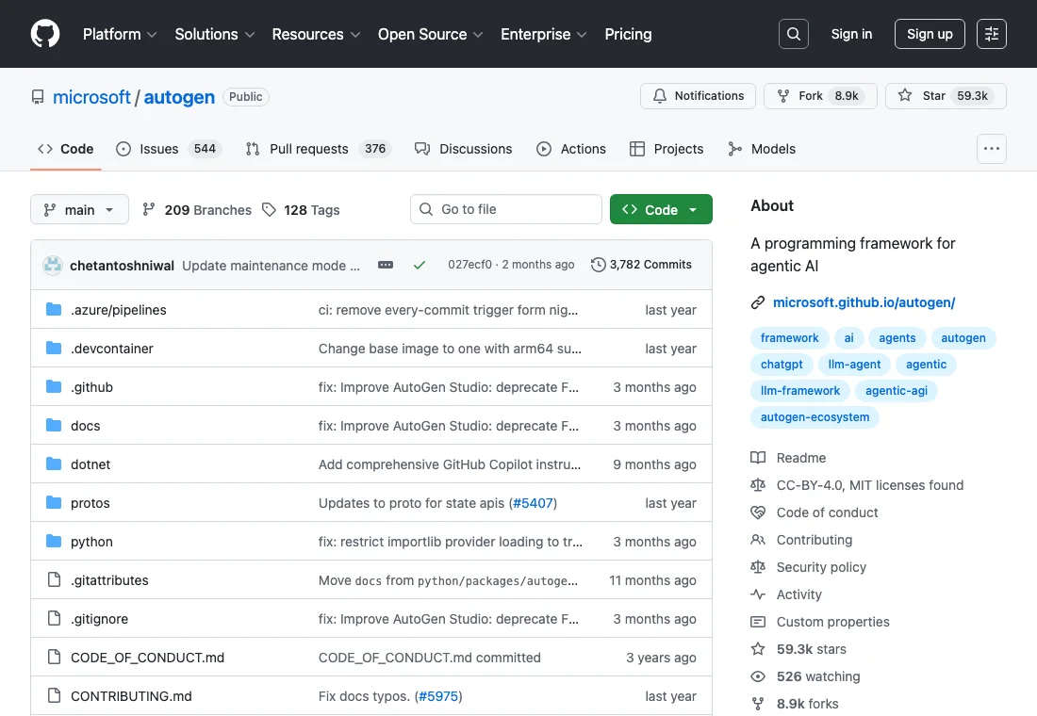Click the people icon beside Contributing

(x=758, y=540)
